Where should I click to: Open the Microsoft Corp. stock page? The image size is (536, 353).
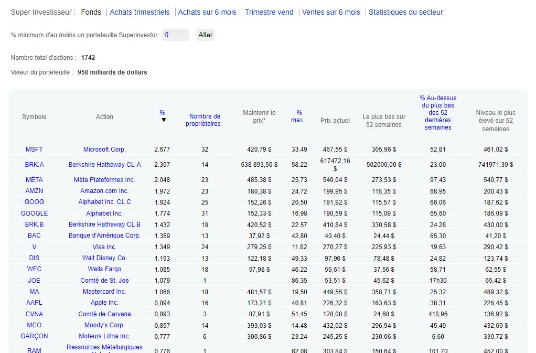point(104,149)
